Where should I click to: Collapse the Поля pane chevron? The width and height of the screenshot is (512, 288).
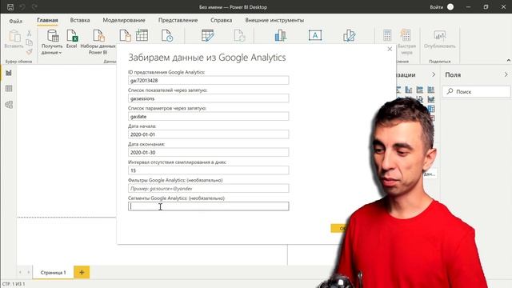pyautogui.click(x=506, y=74)
